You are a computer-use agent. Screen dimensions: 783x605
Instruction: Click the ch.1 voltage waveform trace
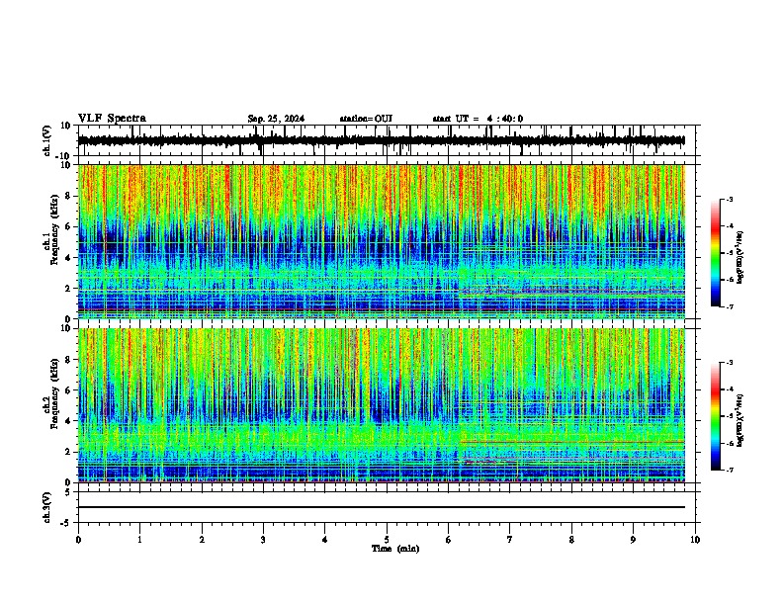(382, 140)
